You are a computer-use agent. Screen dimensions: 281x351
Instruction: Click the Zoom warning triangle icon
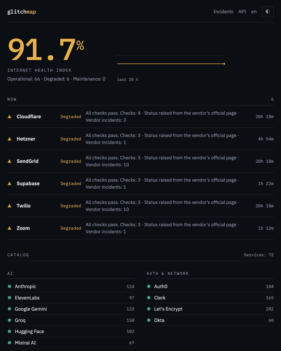9,228
